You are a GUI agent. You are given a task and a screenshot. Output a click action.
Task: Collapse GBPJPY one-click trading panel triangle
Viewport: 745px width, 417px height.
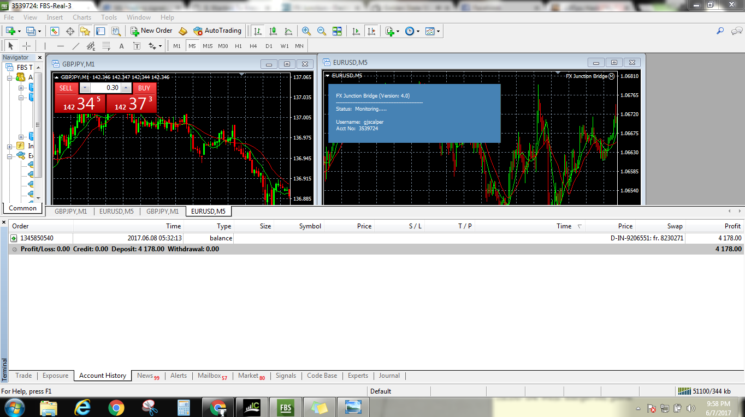tap(57, 77)
